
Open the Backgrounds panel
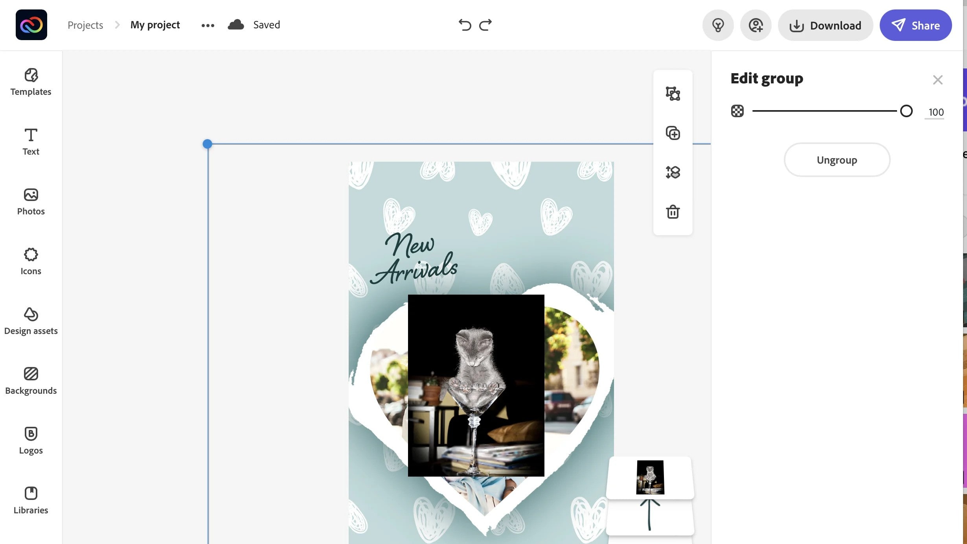pyautogui.click(x=31, y=379)
